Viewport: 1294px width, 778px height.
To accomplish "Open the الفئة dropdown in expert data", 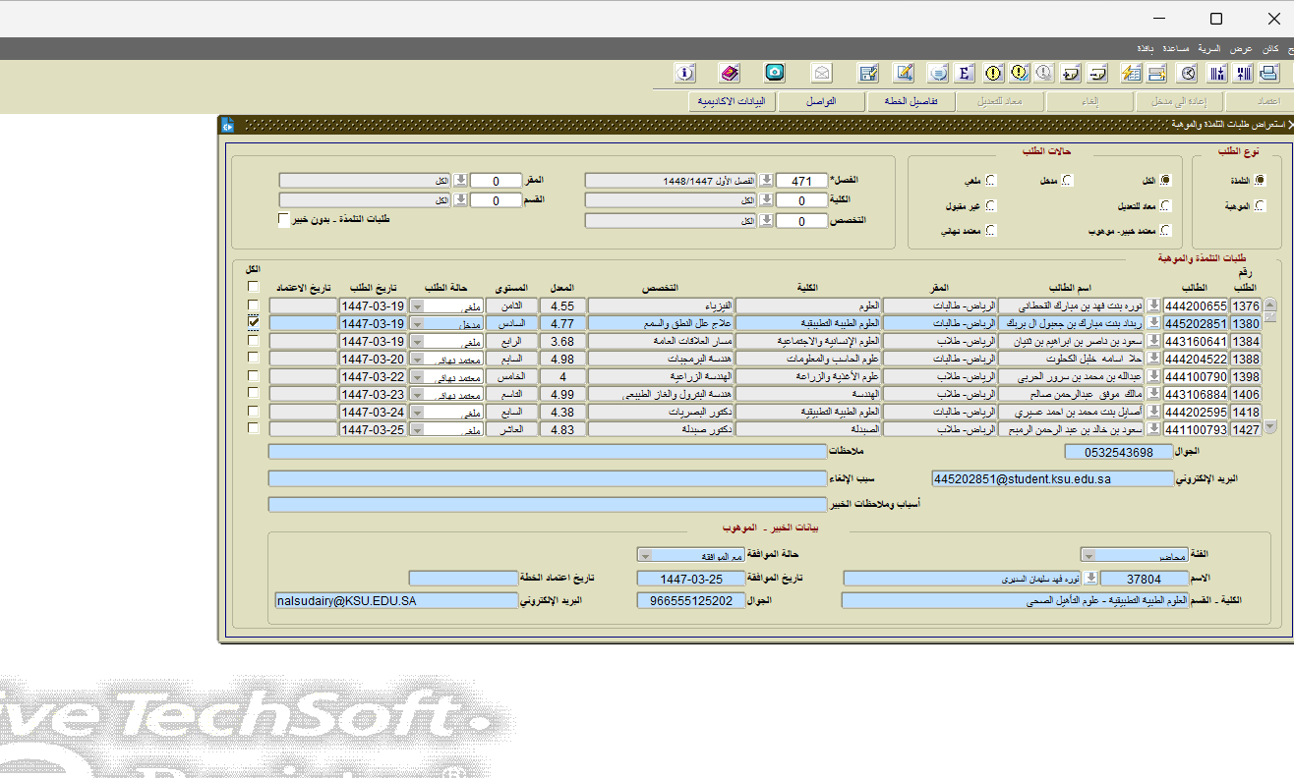I will point(1088,555).
